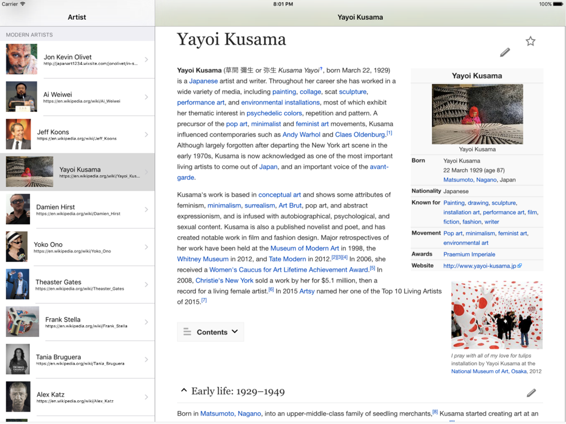Screen dimensions: 566x424
Task: Open the Jon Kevin Olivet row chevron
Action: [146, 59]
